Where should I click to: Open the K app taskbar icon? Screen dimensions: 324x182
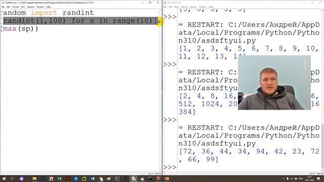[x=117, y=178]
